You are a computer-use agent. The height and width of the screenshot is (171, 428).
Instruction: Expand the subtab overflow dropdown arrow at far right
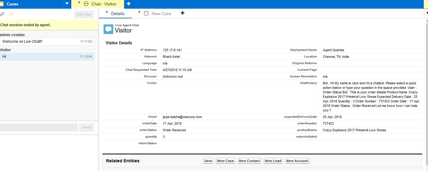(426, 13)
